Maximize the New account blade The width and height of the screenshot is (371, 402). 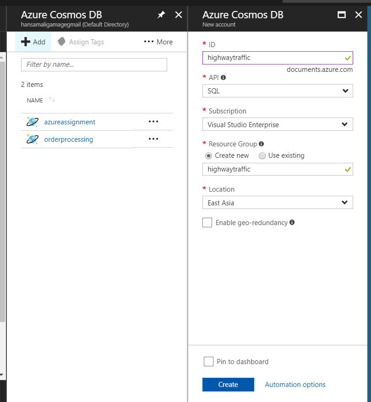coord(342,15)
